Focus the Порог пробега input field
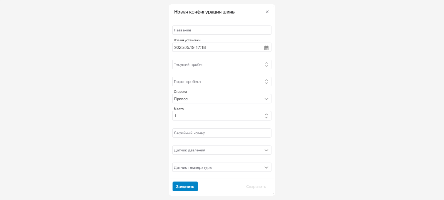This screenshot has height=200, width=444. (218, 81)
